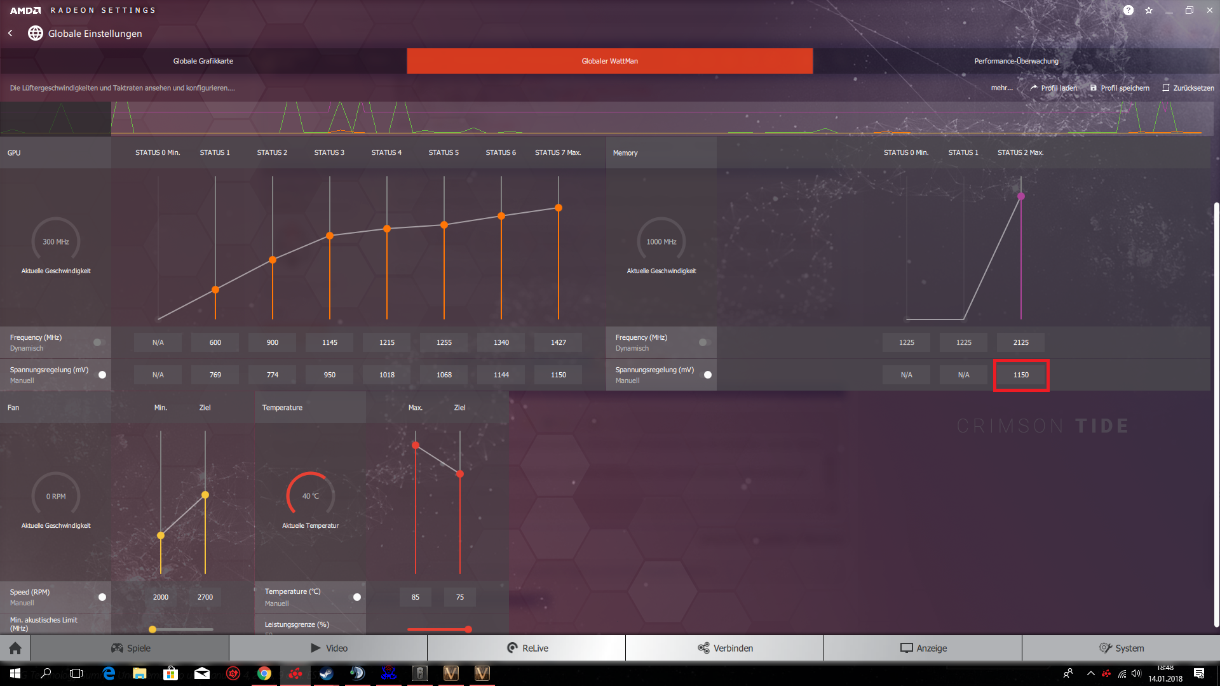Viewport: 1220px width, 686px height.
Task: Go to the Home icon
Action: pyautogui.click(x=15, y=648)
